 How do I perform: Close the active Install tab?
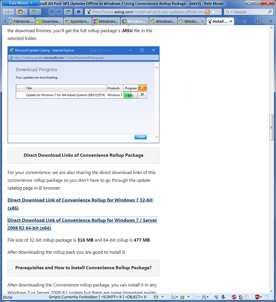click(231, 21)
